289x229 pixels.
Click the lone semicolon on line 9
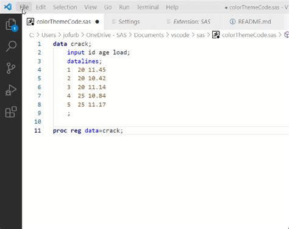[69, 113]
